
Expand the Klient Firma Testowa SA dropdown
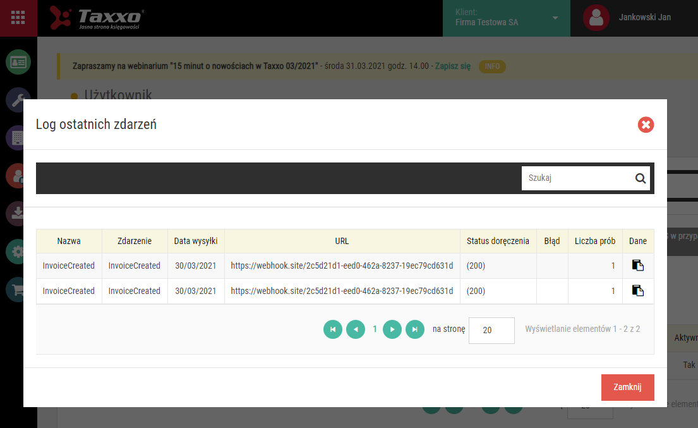coord(506,18)
